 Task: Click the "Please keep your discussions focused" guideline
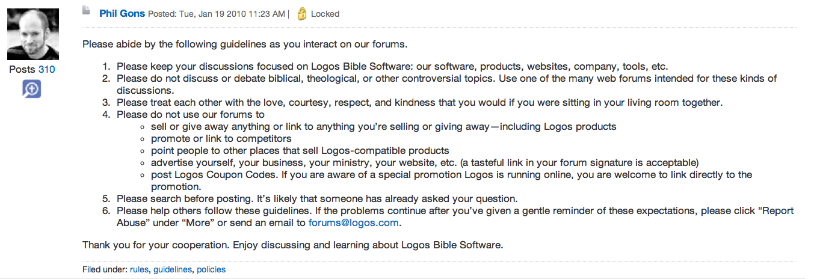click(x=392, y=67)
